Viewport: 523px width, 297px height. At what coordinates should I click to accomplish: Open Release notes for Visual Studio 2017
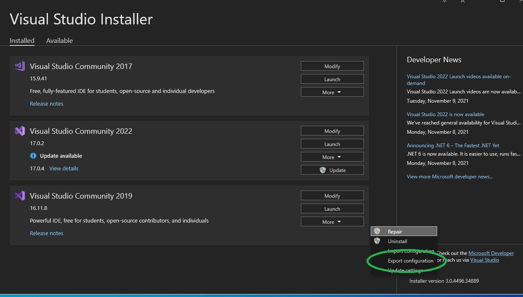tap(46, 103)
